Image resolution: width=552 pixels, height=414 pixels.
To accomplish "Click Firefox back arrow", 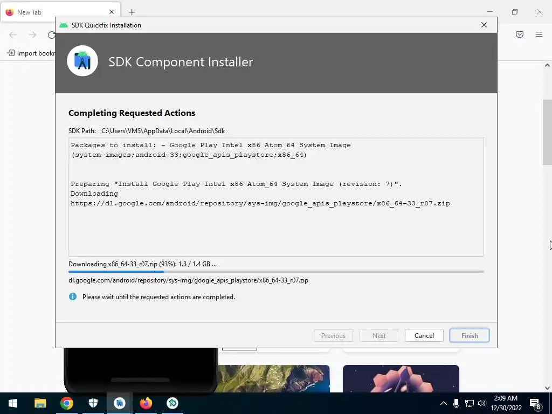I will coord(13,34).
